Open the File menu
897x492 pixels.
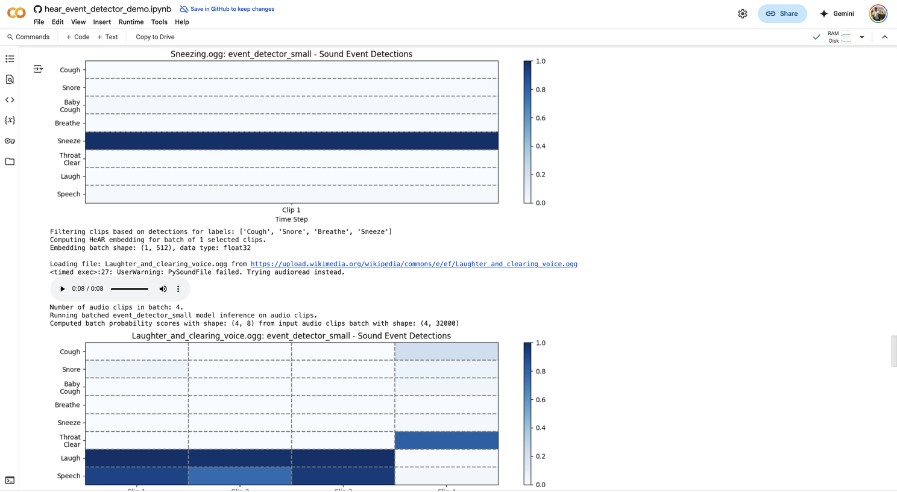39,22
